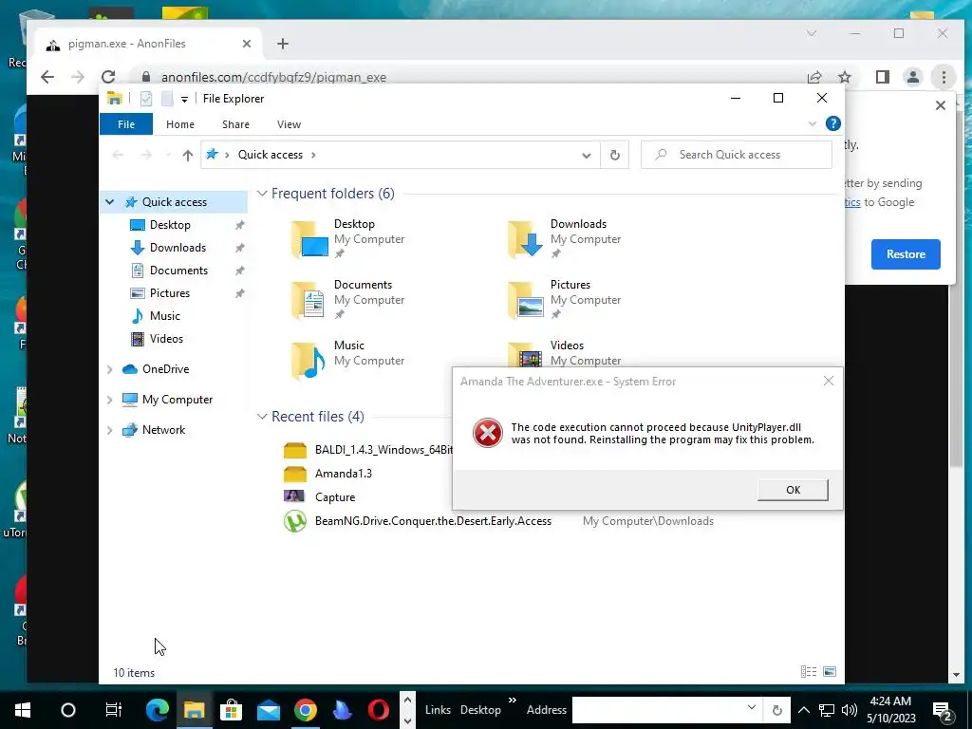The image size is (972, 729).
Task: Open the Windows Start menu
Action: point(23,710)
